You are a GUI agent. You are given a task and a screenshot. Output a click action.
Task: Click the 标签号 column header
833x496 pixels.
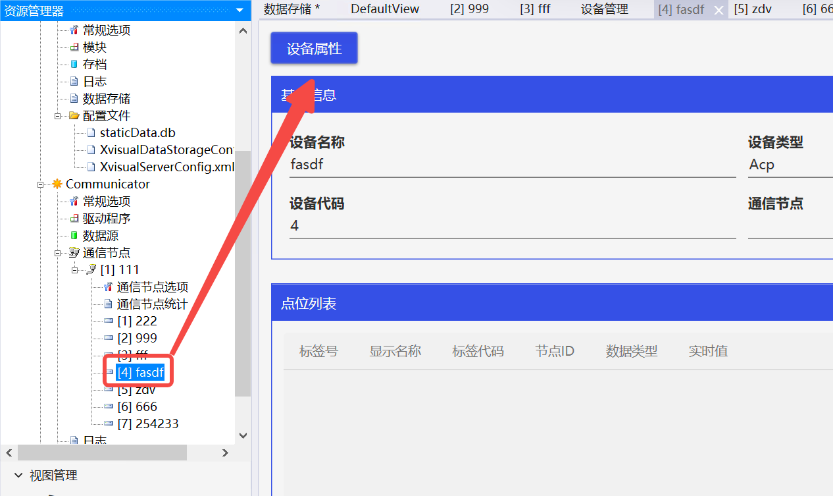318,351
